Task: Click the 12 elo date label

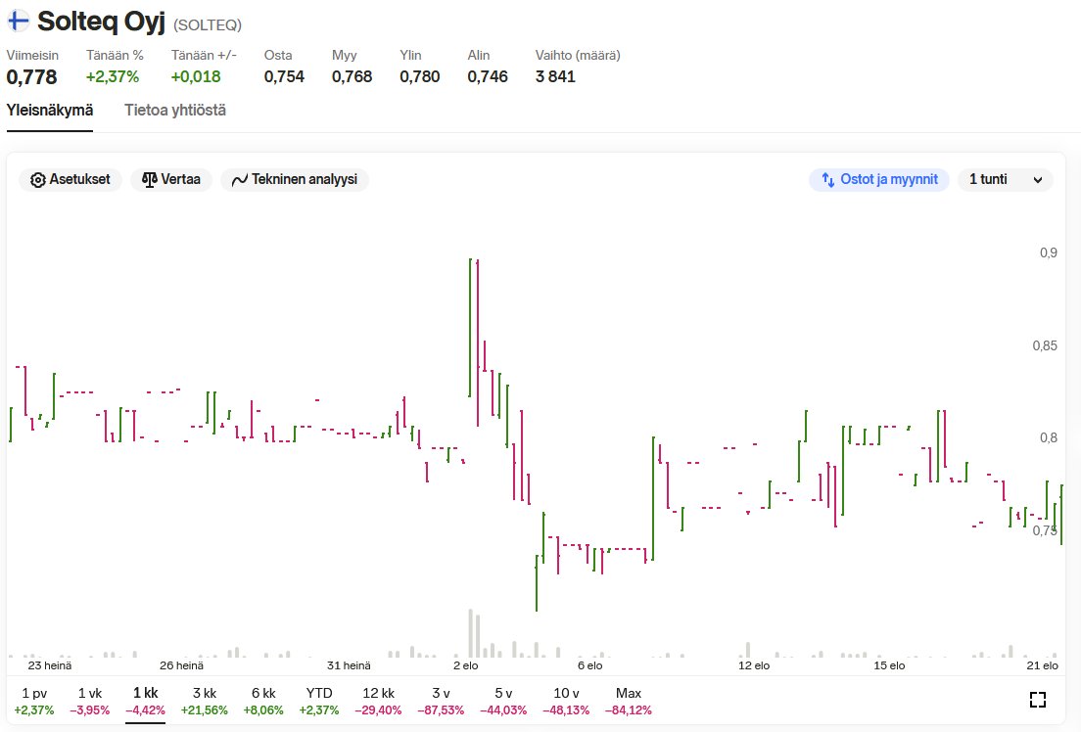Action: (754, 665)
